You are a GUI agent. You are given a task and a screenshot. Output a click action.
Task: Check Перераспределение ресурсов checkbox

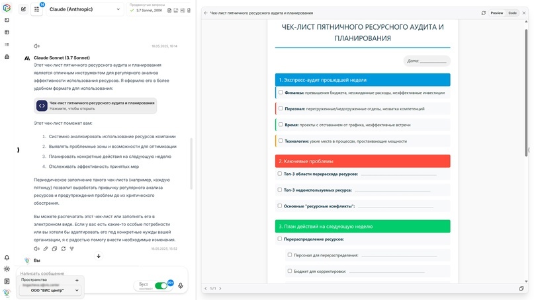280,239
